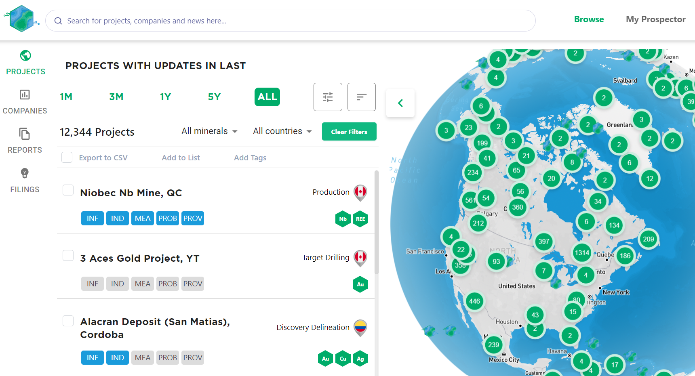Toggle MEA tag on 3 Aces Gold Project

[x=143, y=284]
